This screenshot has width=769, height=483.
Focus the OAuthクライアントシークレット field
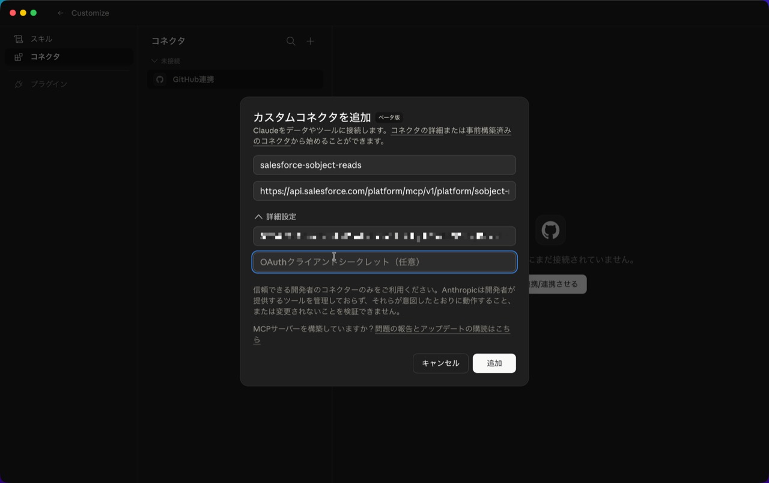pyautogui.click(x=384, y=262)
